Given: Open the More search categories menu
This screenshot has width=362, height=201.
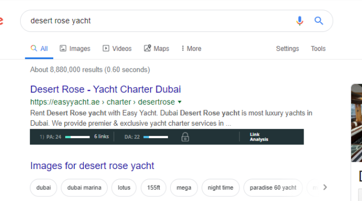Looking at the screenshot, I should 191,48.
